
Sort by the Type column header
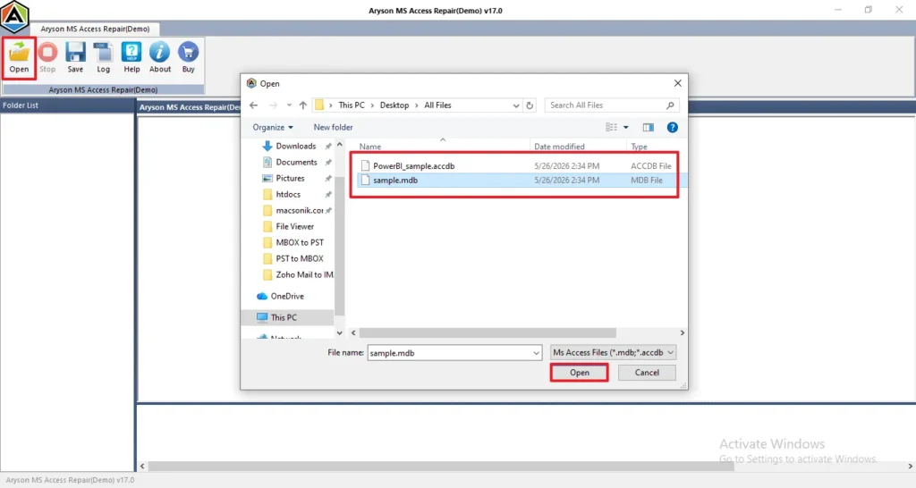(x=639, y=147)
